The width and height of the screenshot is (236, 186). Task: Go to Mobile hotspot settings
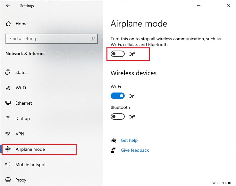click(x=30, y=165)
